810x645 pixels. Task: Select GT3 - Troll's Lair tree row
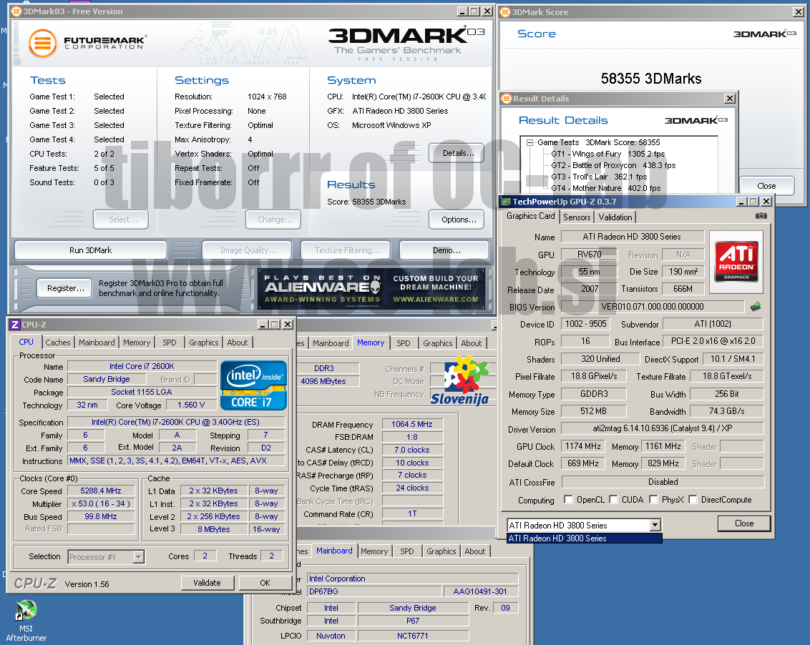599,177
